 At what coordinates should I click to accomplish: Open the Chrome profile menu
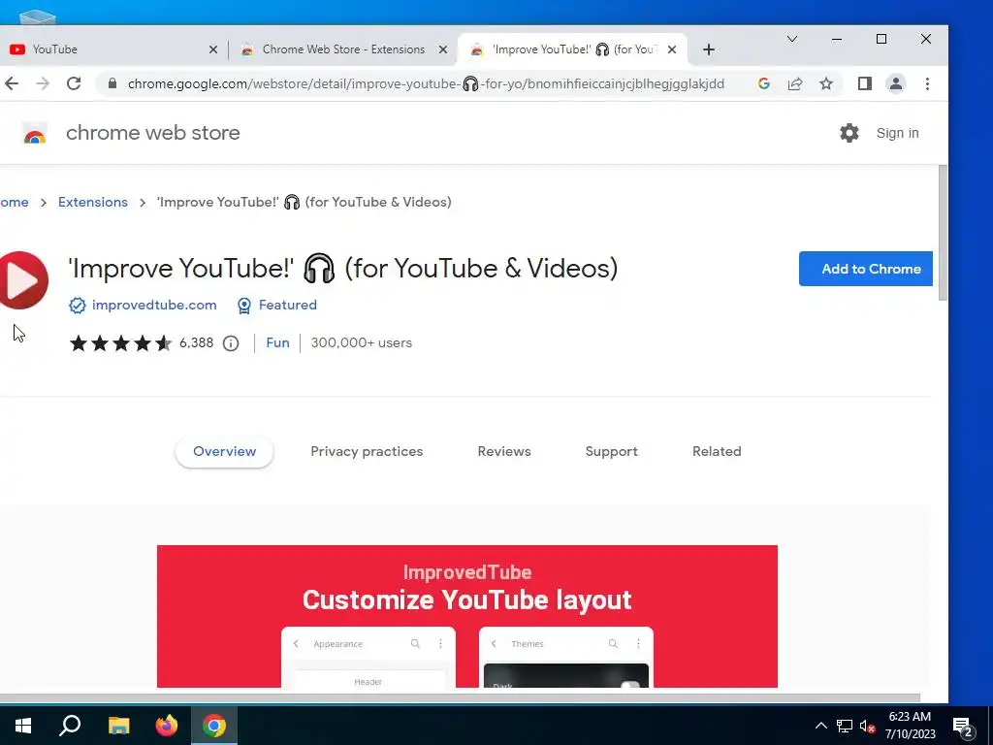[x=895, y=83]
